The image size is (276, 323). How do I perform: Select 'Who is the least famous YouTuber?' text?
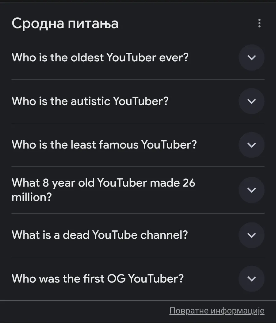(x=104, y=145)
